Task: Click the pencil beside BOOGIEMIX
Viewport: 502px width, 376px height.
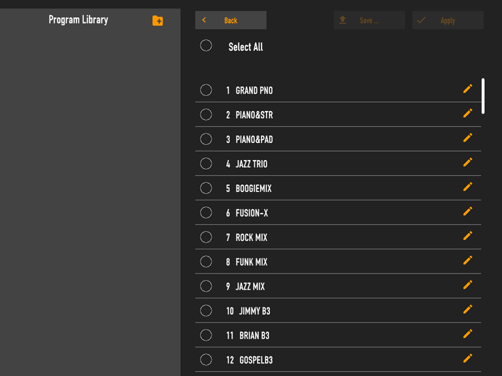Action: coord(468,187)
